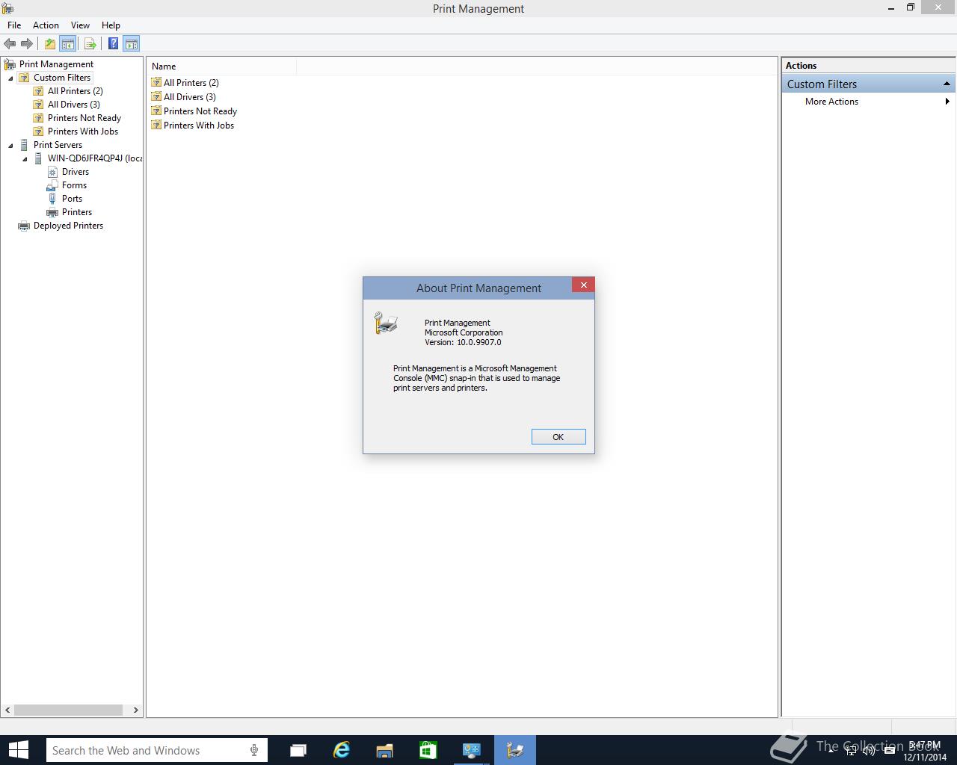Screen dimensions: 957x765
Task: Click the tree pane horizontal scrollbar thumb
Action: tap(68, 710)
